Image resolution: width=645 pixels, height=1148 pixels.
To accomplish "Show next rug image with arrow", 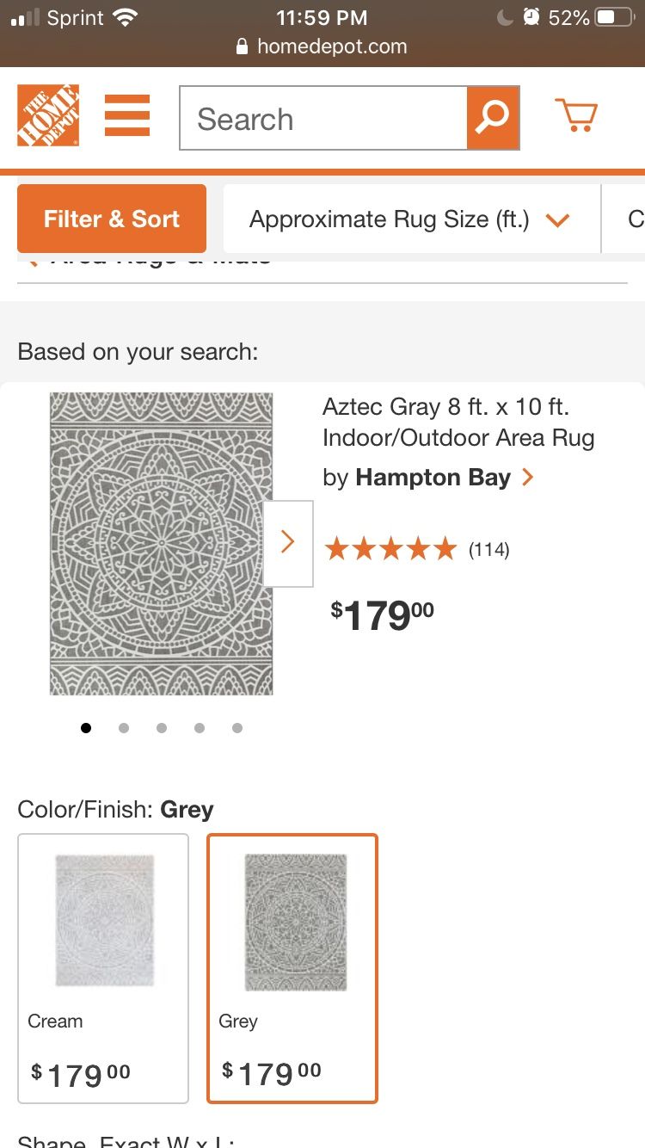I will [x=288, y=543].
